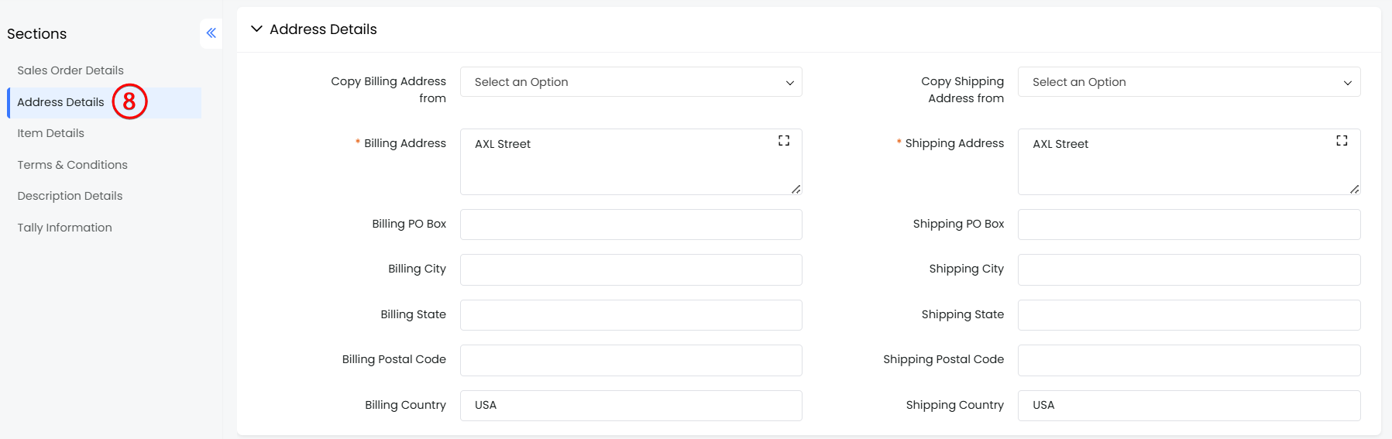Click into the Billing PO Box field
1392x439 pixels.
pos(631,225)
